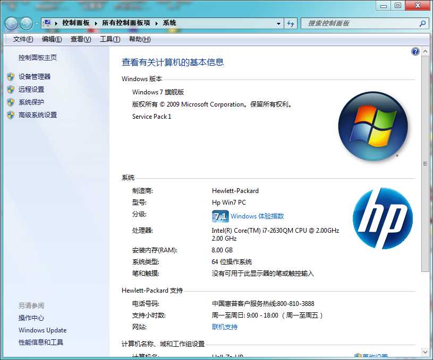Click the 64 位操作系统 system type value

[x=232, y=262]
